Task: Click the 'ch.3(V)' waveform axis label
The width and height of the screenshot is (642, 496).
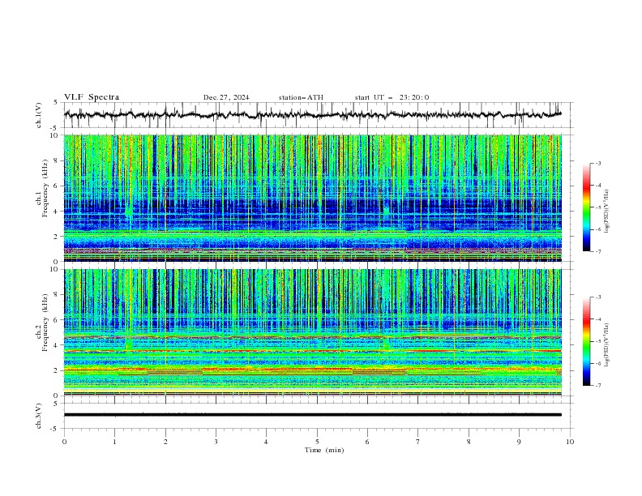Action: click(39, 416)
